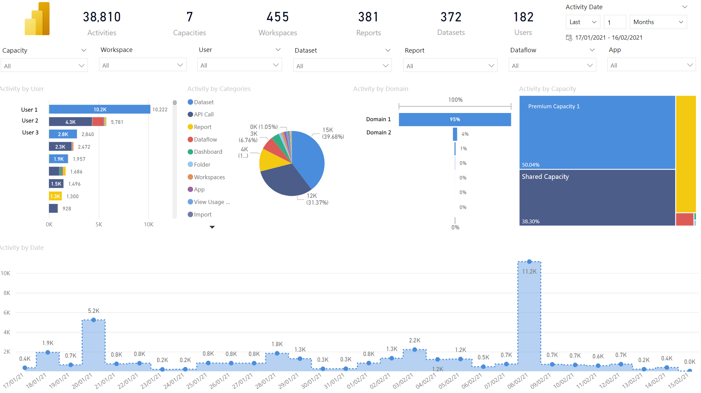Select the App legend item
701x393 pixels.
click(x=196, y=189)
